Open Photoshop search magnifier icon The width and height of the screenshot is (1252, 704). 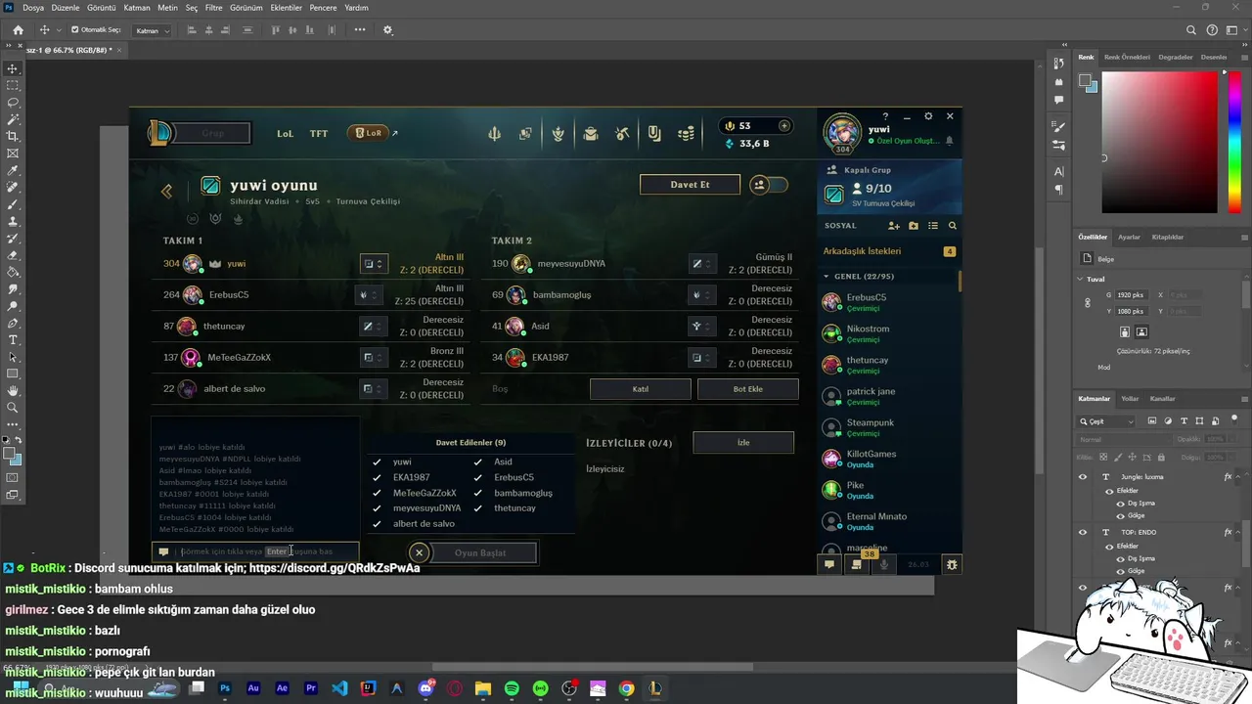[1190, 30]
